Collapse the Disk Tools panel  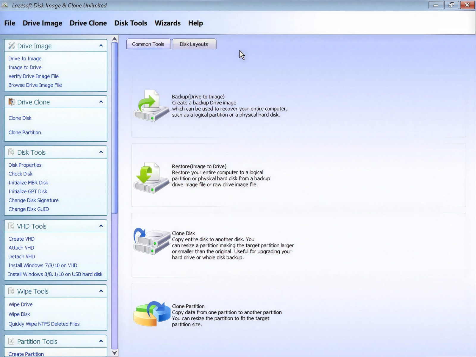pos(101,152)
